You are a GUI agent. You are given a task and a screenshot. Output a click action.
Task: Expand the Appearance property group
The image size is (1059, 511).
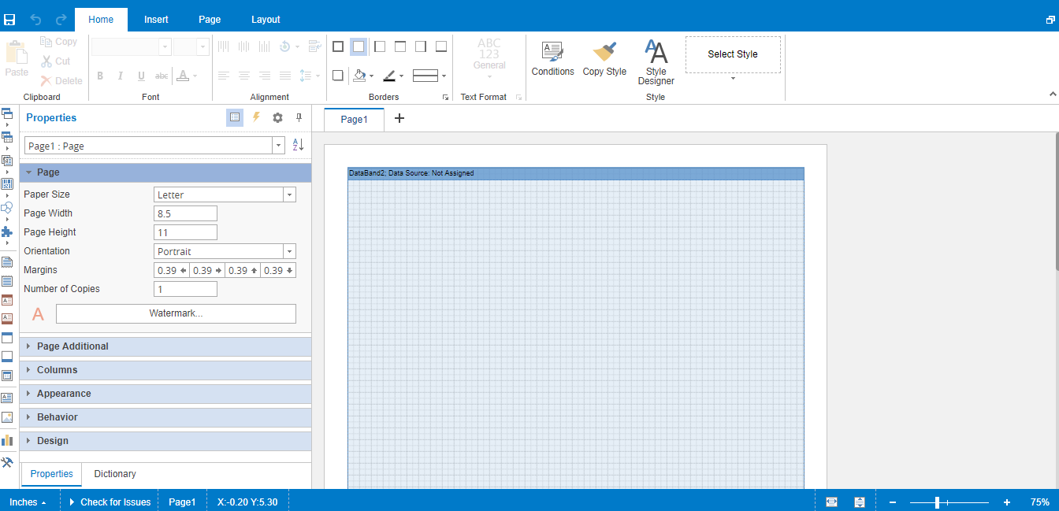tap(64, 394)
